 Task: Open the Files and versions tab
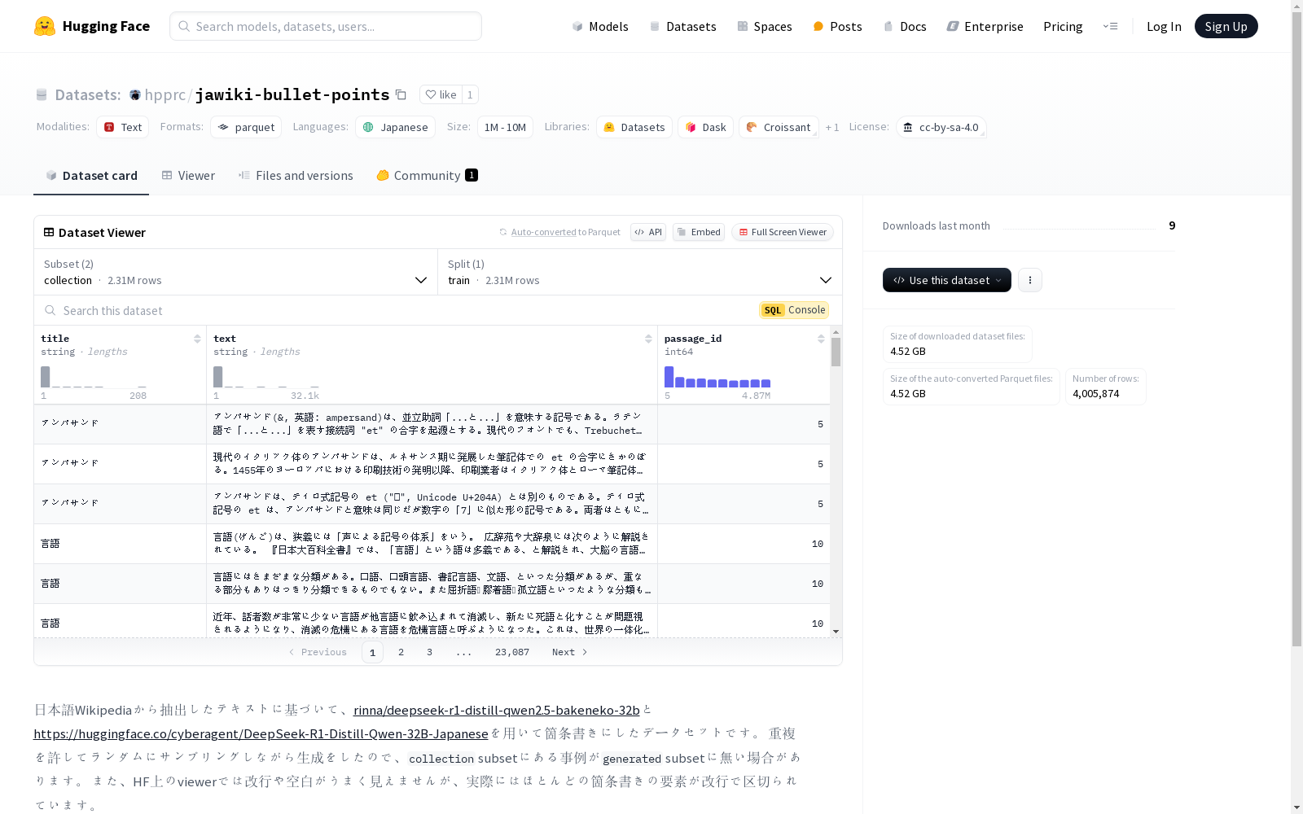[x=296, y=176]
